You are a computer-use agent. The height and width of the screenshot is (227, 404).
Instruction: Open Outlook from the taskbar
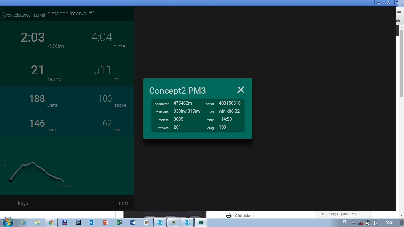92,223
